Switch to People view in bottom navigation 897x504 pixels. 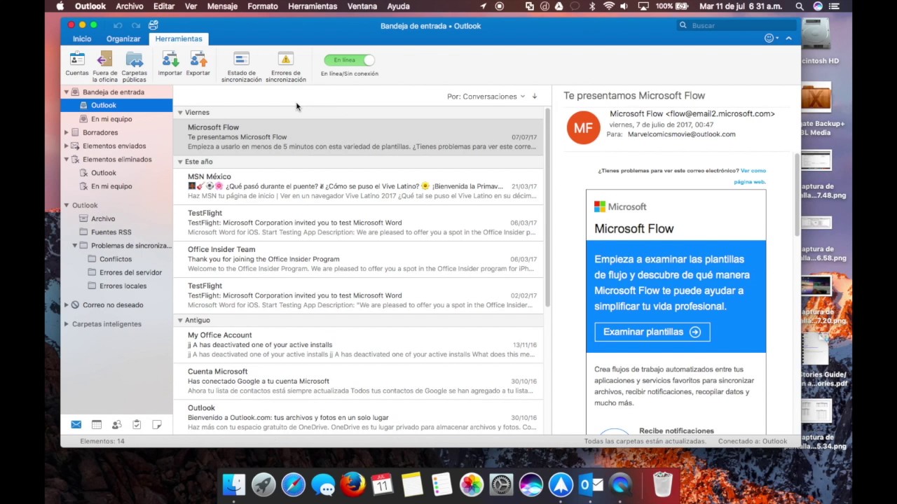click(117, 424)
